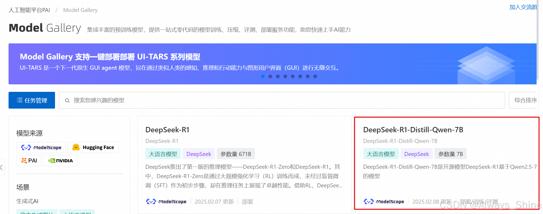The image size is (543, 214).
Task: Click 大语言模型 tag on Distill-Qwen-7B card
Action: (x=381, y=154)
